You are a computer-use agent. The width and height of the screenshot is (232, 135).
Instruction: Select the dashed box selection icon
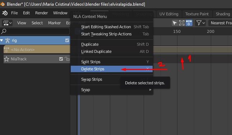point(182,23)
